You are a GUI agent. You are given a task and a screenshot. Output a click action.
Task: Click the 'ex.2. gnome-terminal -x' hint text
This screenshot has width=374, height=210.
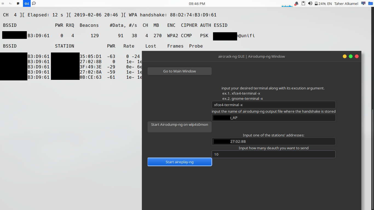coord(243,98)
